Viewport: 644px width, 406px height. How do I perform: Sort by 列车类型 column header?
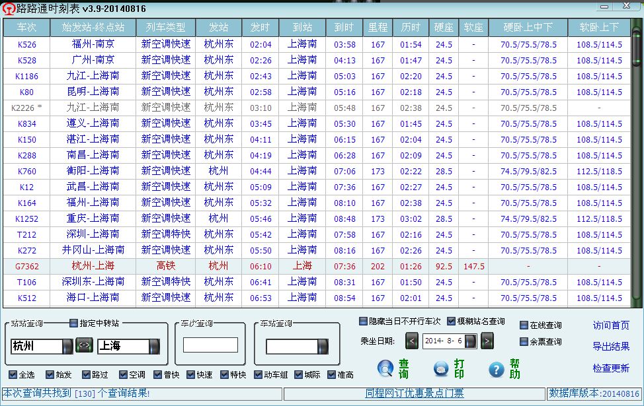pos(166,28)
